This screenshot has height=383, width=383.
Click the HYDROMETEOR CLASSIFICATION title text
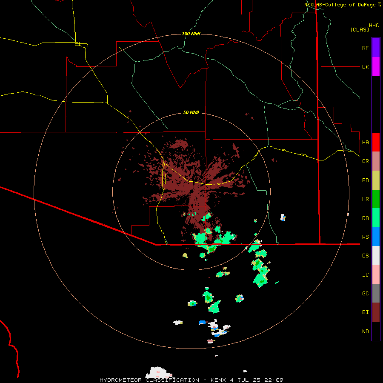tap(149, 380)
